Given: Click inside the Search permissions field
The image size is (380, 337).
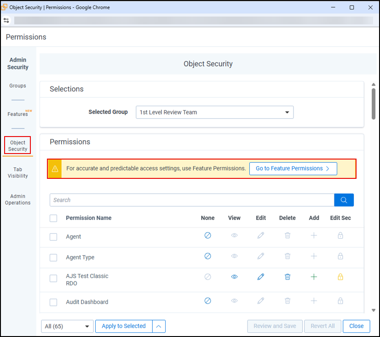Looking at the screenshot, I should 184,200.
